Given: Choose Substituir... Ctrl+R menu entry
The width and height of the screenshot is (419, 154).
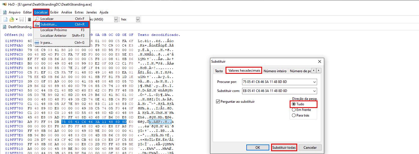Looking at the screenshot, I should click(x=62, y=24).
